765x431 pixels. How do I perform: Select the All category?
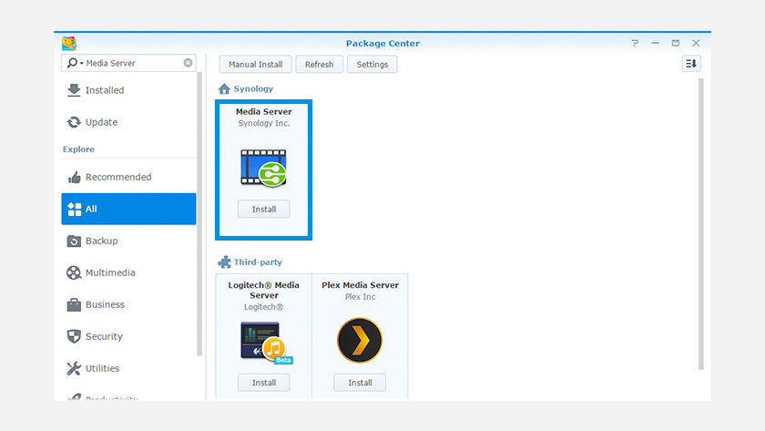pos(128,209)
